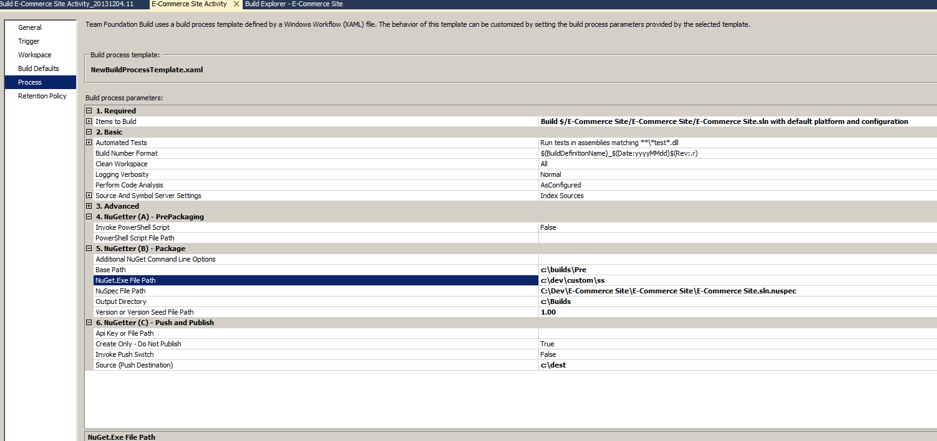This screenshot has width=937, height=441.
Task: Collapse the 1. Required section
Action: [89, 111]
